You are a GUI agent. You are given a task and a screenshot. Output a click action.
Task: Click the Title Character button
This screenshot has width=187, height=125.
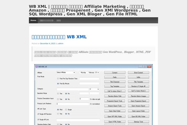pyautogui.click(x=115, y=82)
